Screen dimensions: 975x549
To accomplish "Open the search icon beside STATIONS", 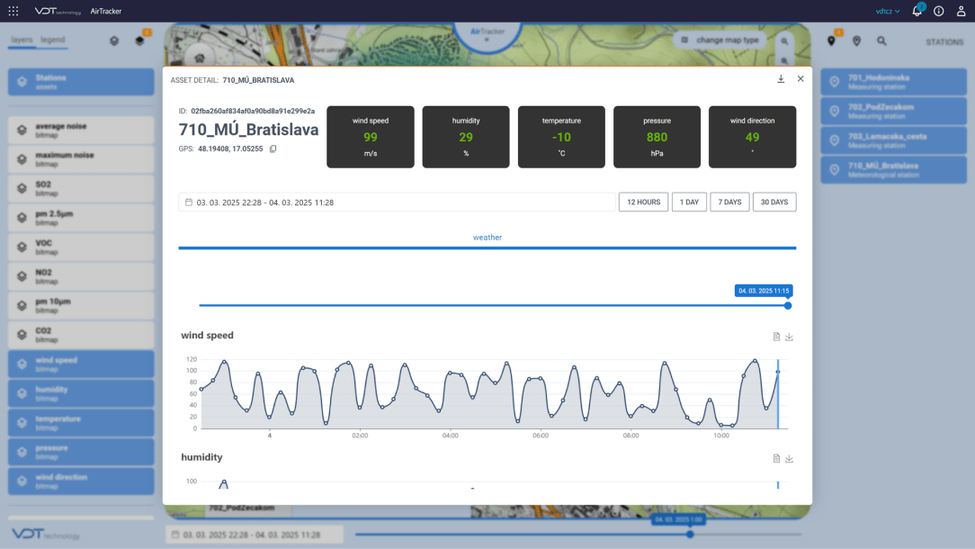I will (x=881, y=41).
